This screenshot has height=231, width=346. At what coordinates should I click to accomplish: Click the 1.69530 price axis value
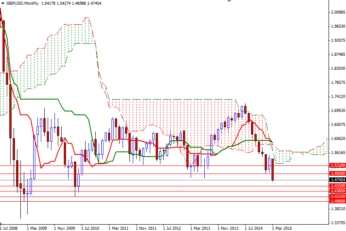(338, 111)
